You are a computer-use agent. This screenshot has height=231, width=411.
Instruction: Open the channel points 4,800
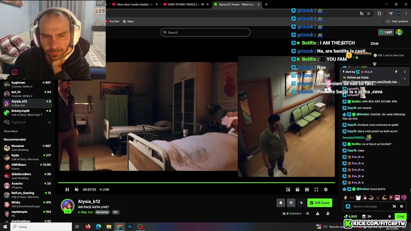(x=351, y=217)
